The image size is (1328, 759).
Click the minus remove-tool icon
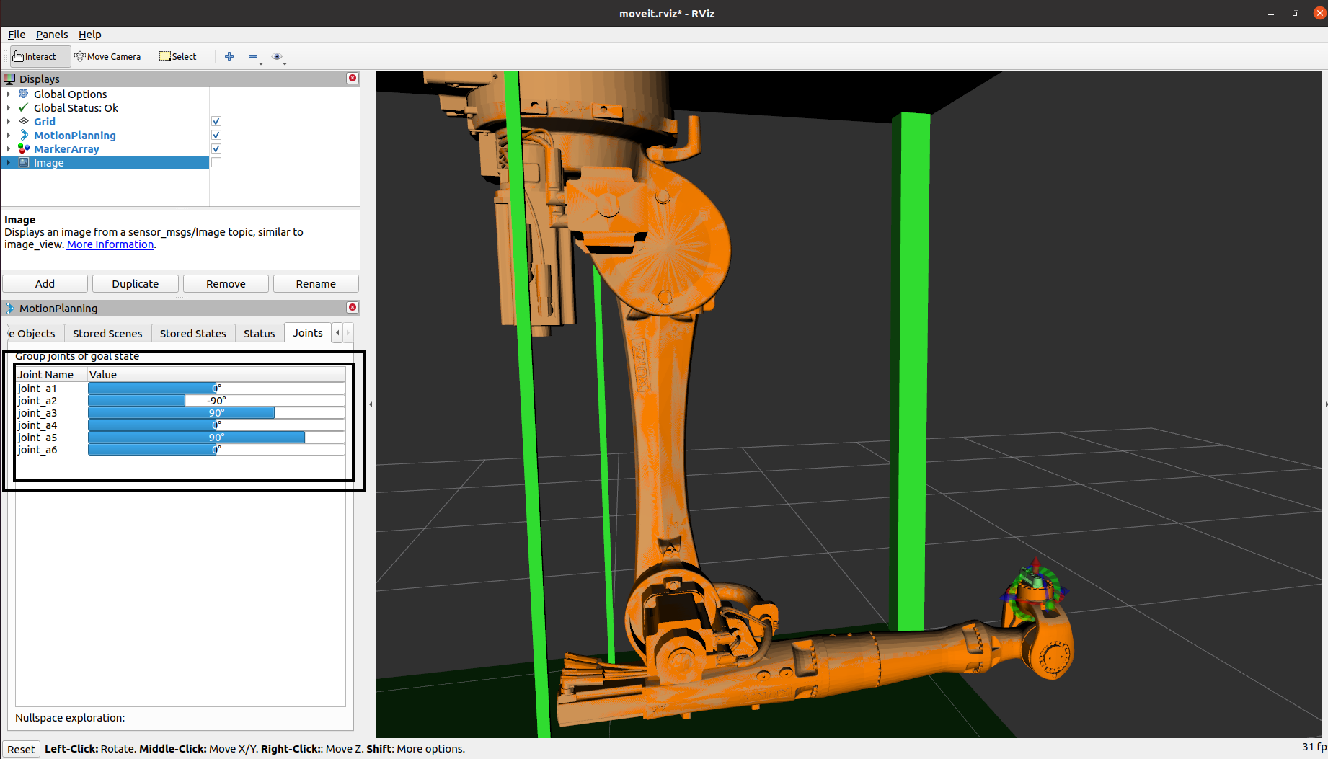click(253, 56)
